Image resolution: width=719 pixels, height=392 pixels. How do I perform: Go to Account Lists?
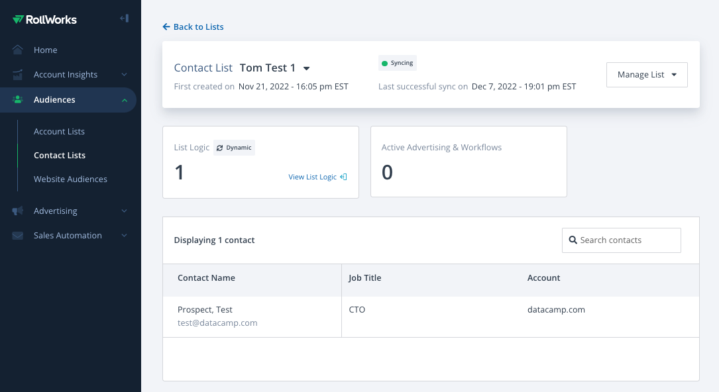(x=59, y=131)
